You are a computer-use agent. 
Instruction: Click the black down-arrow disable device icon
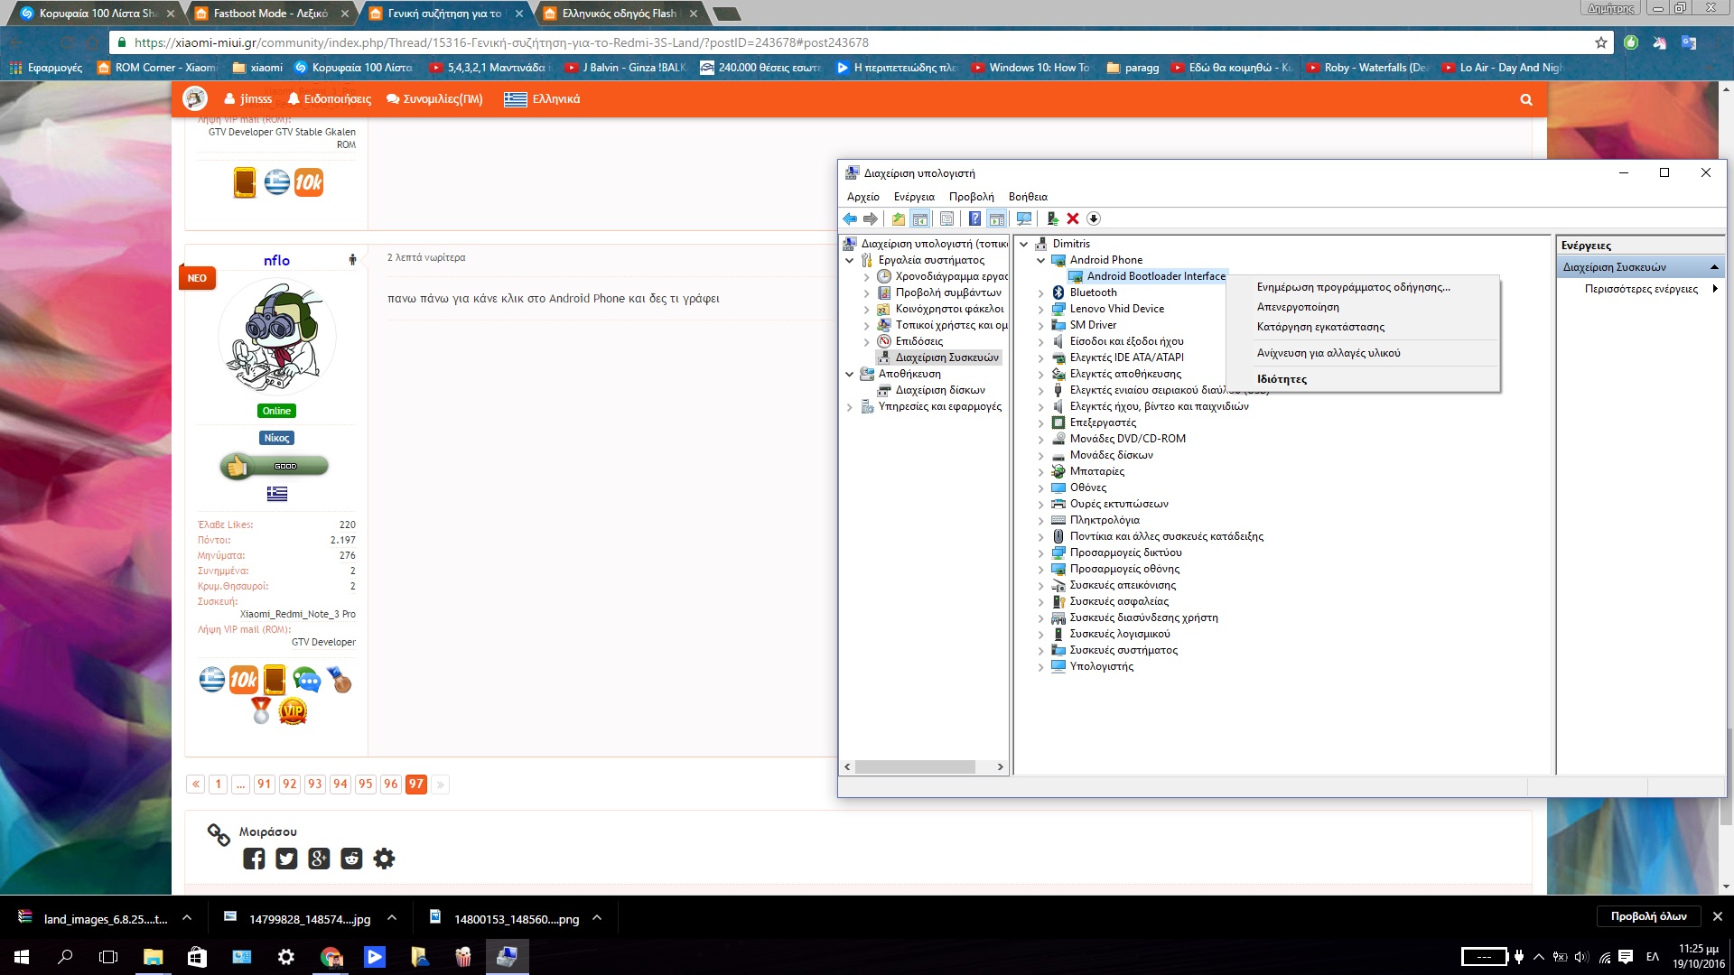pos(1094,218)
